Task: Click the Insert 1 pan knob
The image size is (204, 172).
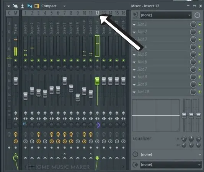Action: (x=25, y=68)
